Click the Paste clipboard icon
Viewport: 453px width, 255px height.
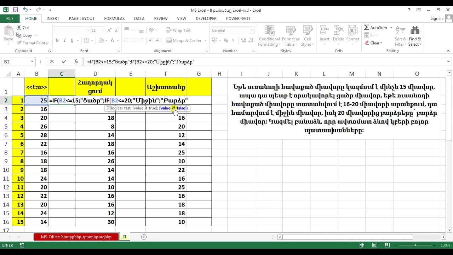coord(8,31)
